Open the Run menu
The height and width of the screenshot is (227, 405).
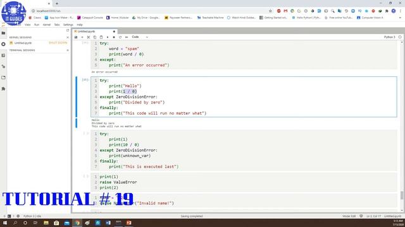tap(37, 25)
